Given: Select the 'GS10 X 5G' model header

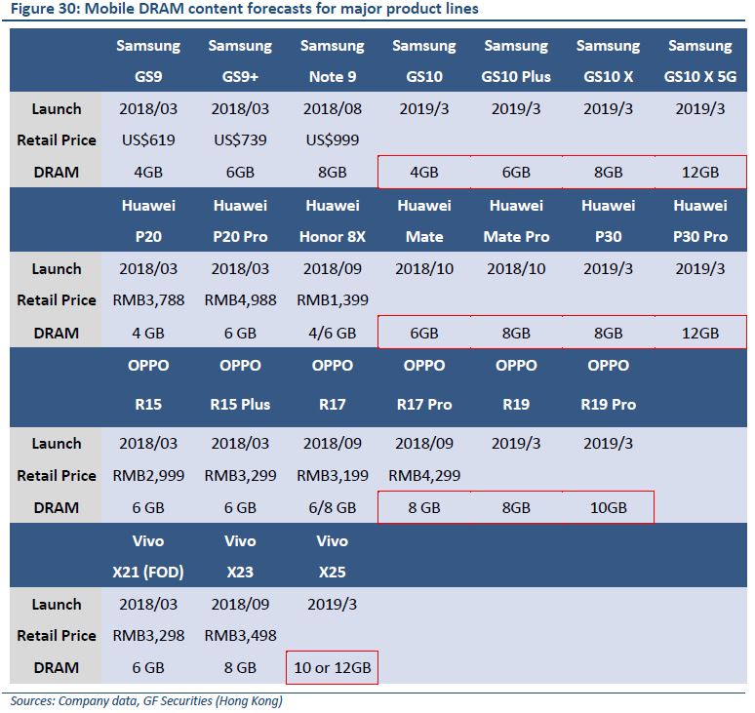Looking at the screenshot, I should click(x=700, y=76).
